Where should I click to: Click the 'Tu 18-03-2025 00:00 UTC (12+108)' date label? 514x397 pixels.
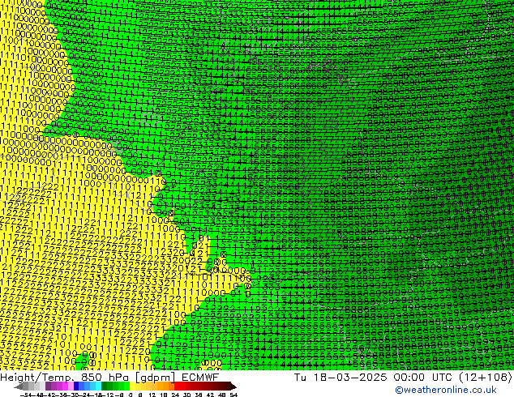tap(403, 377)
